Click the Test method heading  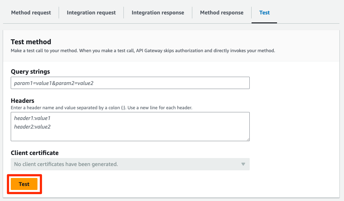pyautogui.click(x=31, y=42)
